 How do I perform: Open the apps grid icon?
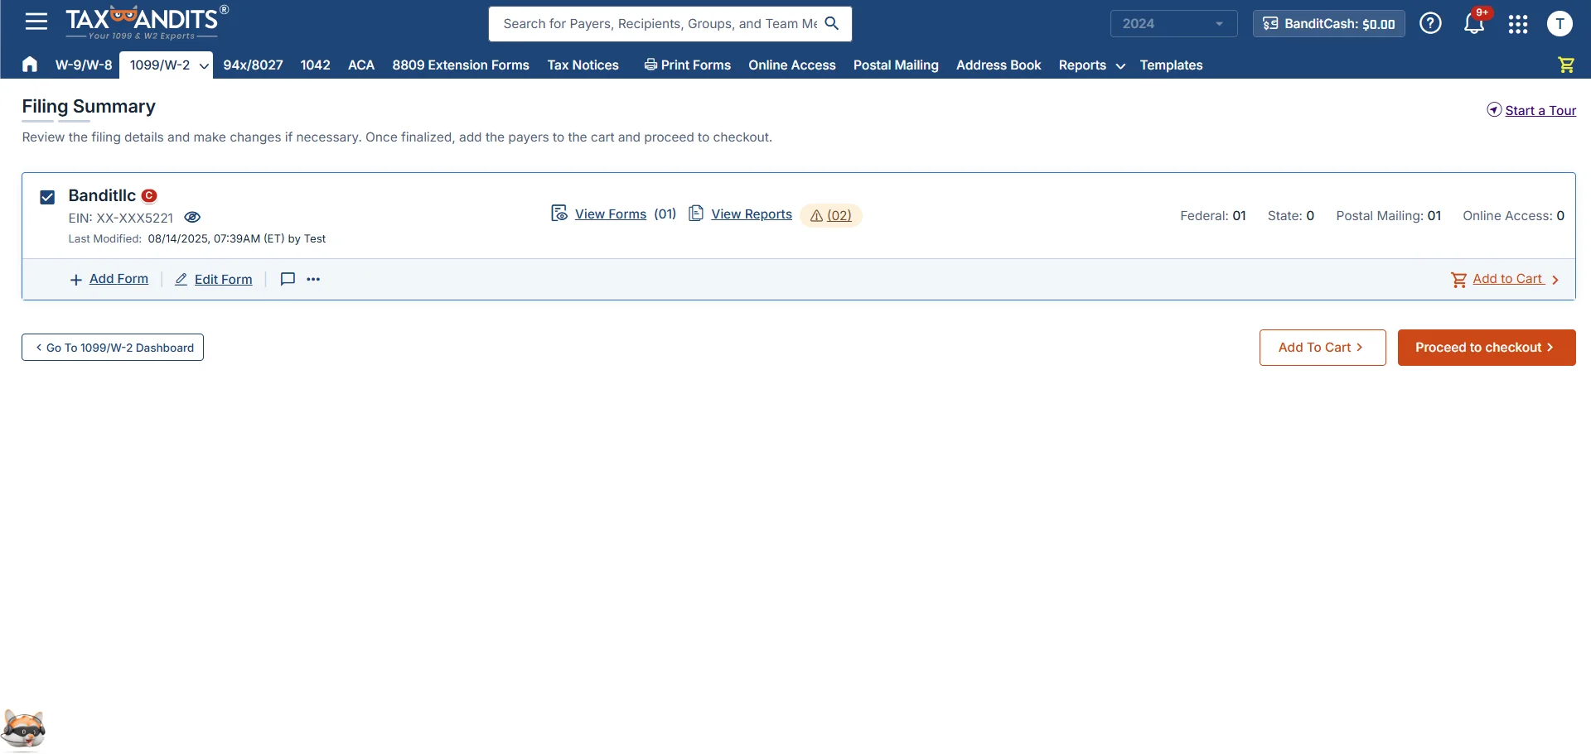[x=1518, y=24]
